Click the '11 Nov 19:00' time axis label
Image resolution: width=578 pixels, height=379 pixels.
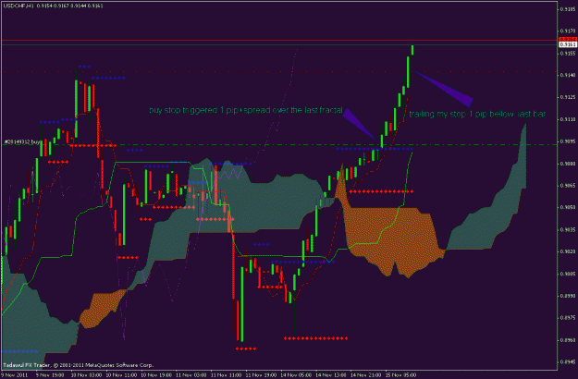click(x=262, y=375)
